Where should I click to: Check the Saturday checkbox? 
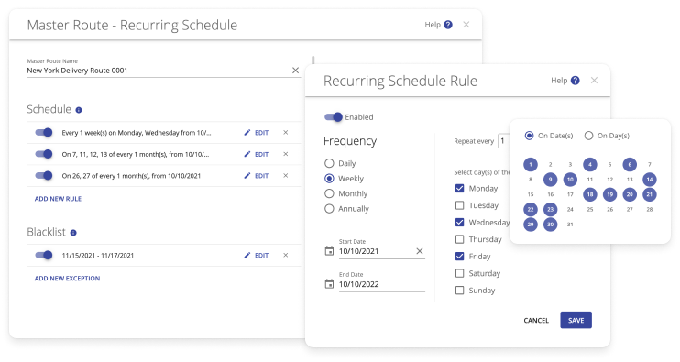(x=460, y=273)
